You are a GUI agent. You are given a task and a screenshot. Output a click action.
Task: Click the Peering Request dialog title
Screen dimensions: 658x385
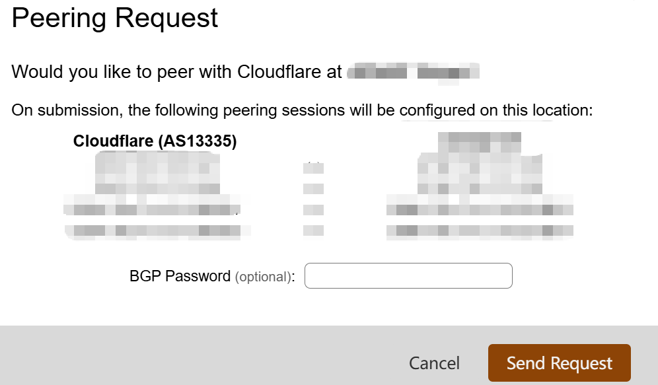115,18
